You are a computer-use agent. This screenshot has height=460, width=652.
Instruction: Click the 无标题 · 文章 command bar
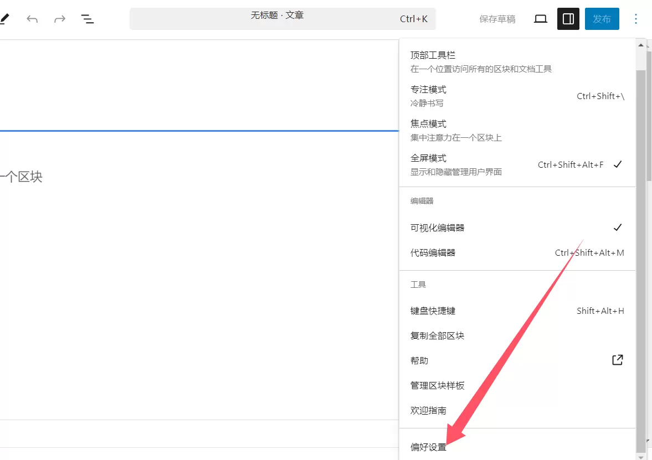point(283,19)
